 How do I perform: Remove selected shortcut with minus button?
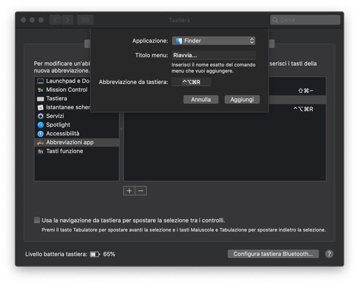coord(141,191)
